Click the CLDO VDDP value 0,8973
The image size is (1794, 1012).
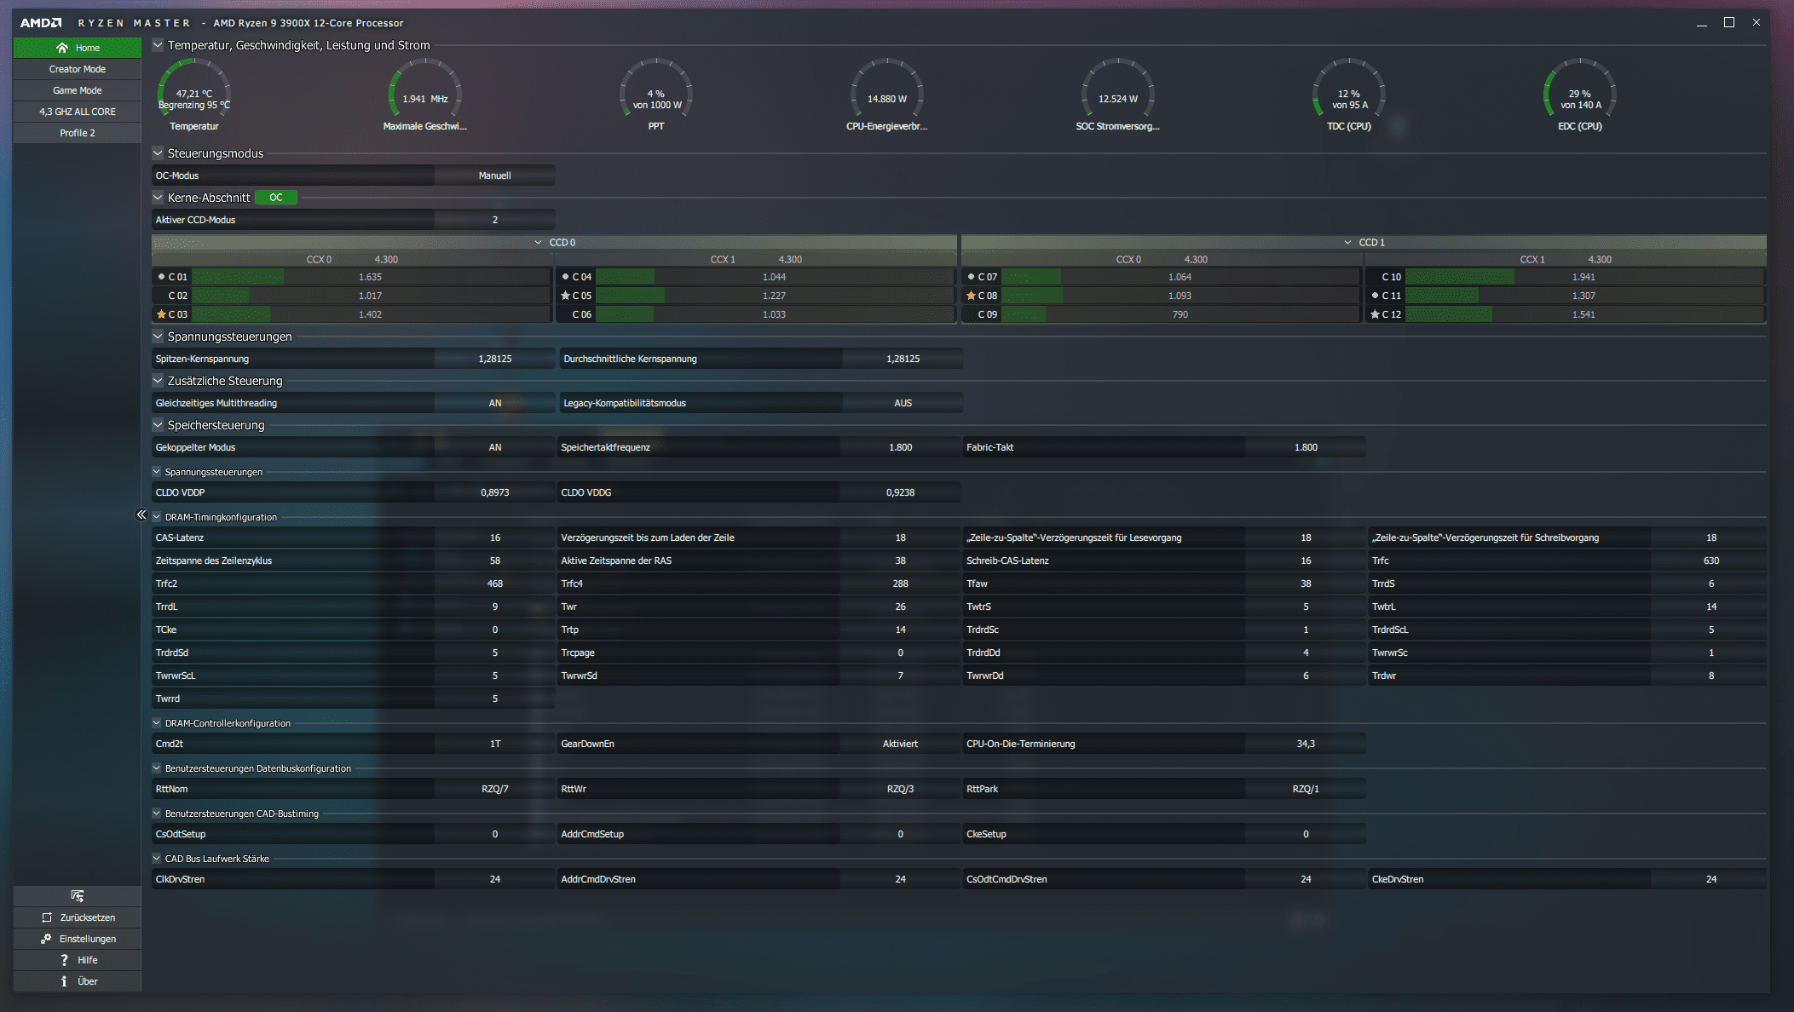[x=495, y=492]
